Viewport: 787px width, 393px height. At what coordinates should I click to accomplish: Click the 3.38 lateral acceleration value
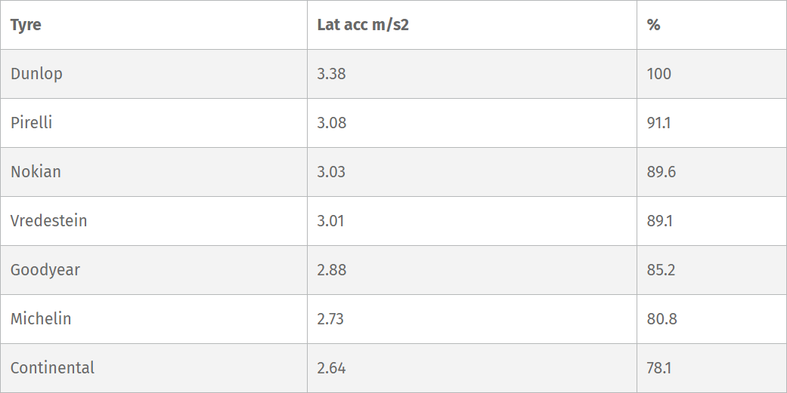[x=331, y=74]
